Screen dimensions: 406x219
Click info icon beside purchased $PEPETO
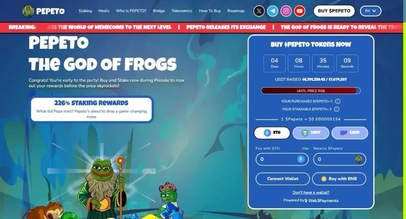point(338,101)
